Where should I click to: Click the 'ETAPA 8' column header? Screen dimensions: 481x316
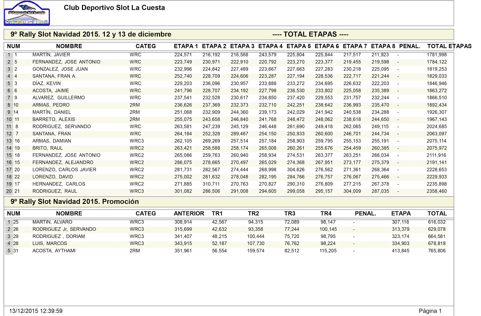[x=383, y=46]
